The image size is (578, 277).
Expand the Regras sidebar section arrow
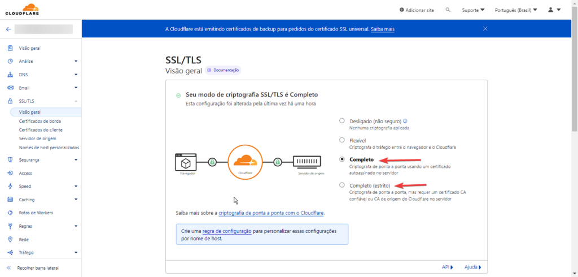76,226
